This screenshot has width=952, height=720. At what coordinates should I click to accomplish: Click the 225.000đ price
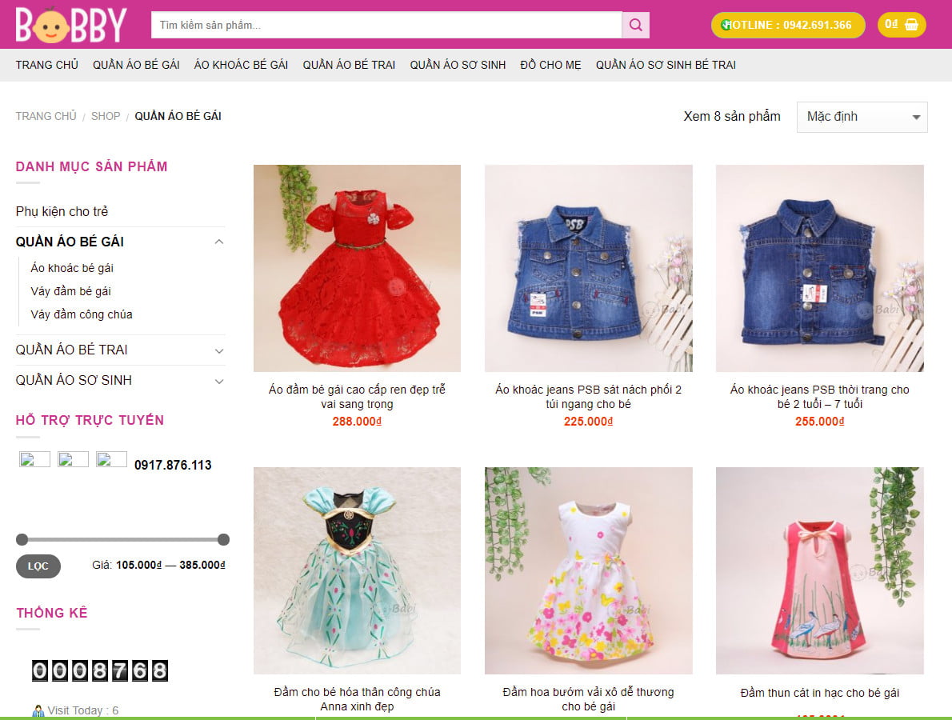tap(588, 422)
